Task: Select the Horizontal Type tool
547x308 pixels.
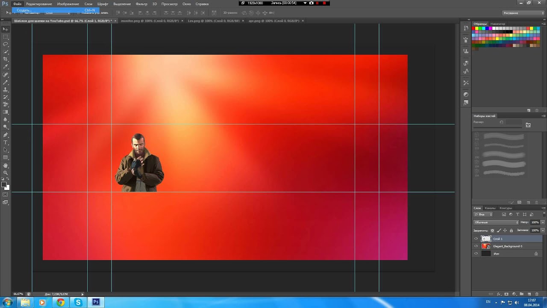Action: pos(6,142)
